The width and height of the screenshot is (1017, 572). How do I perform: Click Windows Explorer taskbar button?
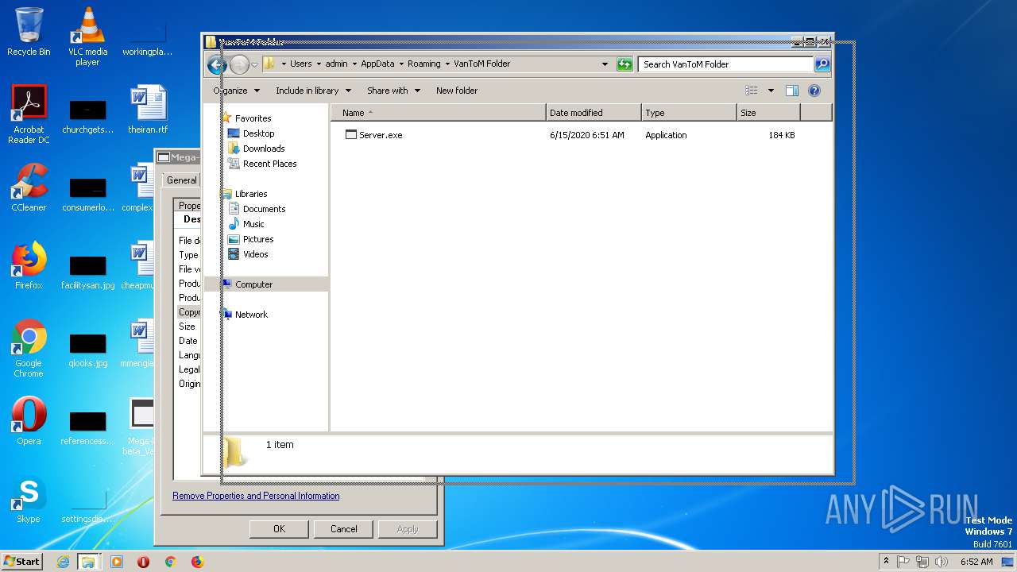tap(88, 562)
